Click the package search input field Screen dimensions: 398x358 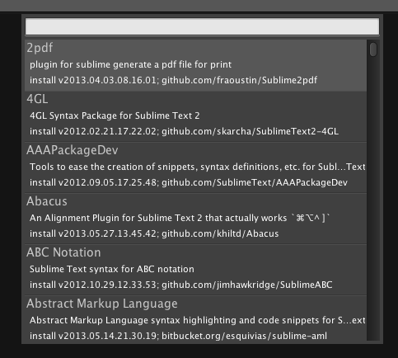pyautogui.click(x=202, y=26)
